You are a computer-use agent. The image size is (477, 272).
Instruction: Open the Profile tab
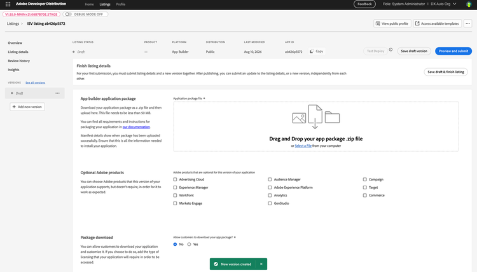(120, 4)
